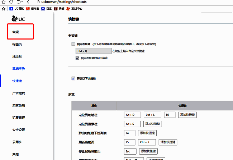This screenshot has height=160, width=233.
Task: Open the 游戏中心 bookmark
Action: (x=74, y=9)
